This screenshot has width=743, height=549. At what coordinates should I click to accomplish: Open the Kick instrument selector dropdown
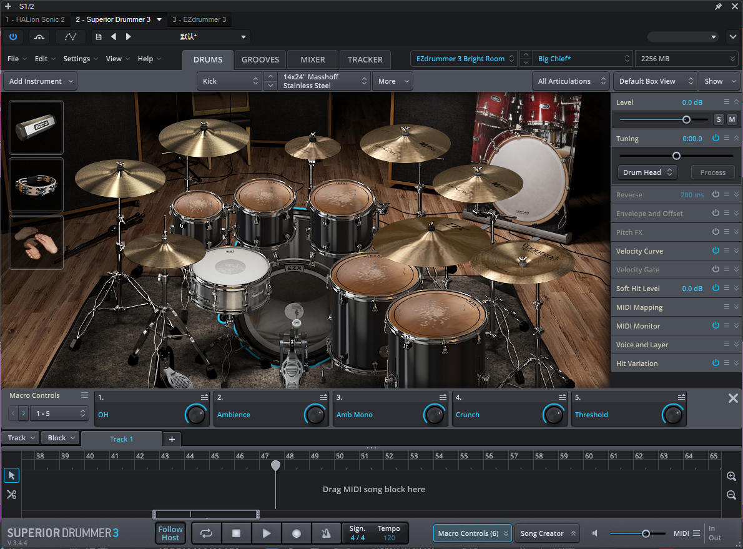(x=230, y=81)
